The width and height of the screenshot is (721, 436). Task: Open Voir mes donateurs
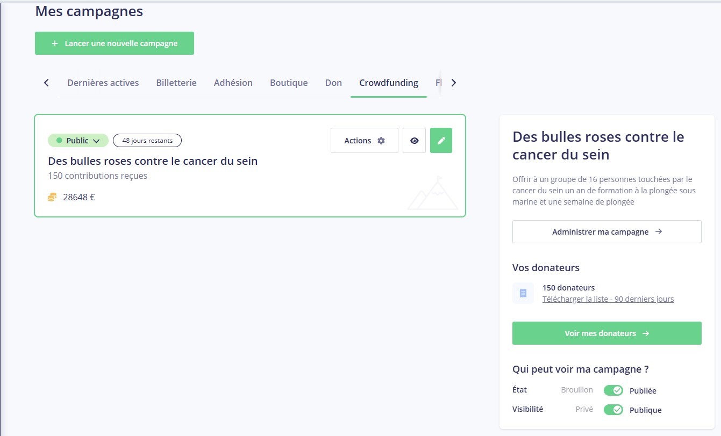(x=606, y=333)
